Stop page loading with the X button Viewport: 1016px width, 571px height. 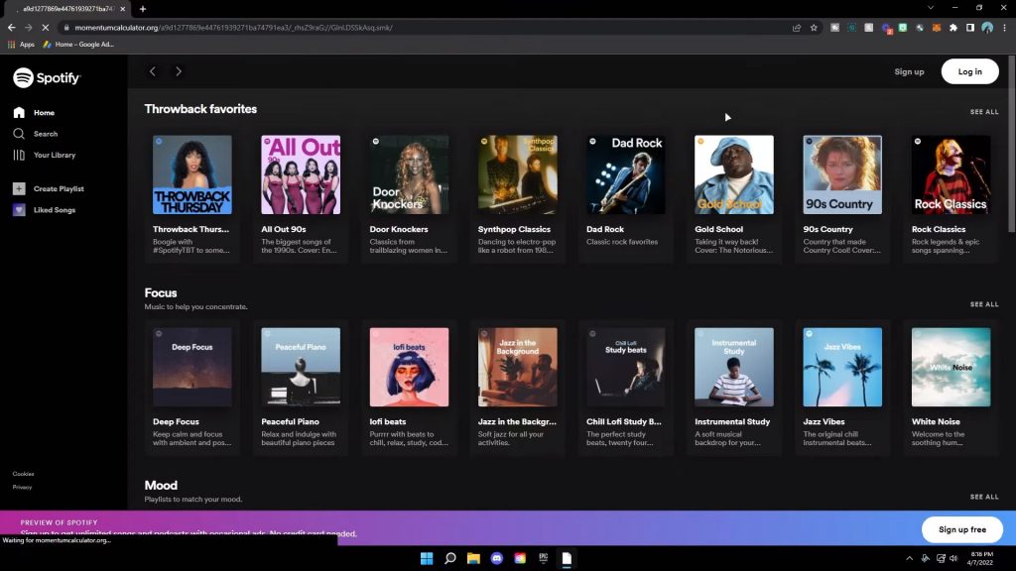pos(46,28)
